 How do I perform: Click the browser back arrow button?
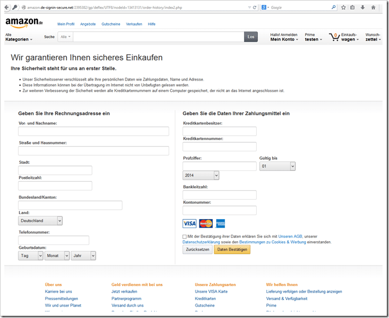coord(6,8)
